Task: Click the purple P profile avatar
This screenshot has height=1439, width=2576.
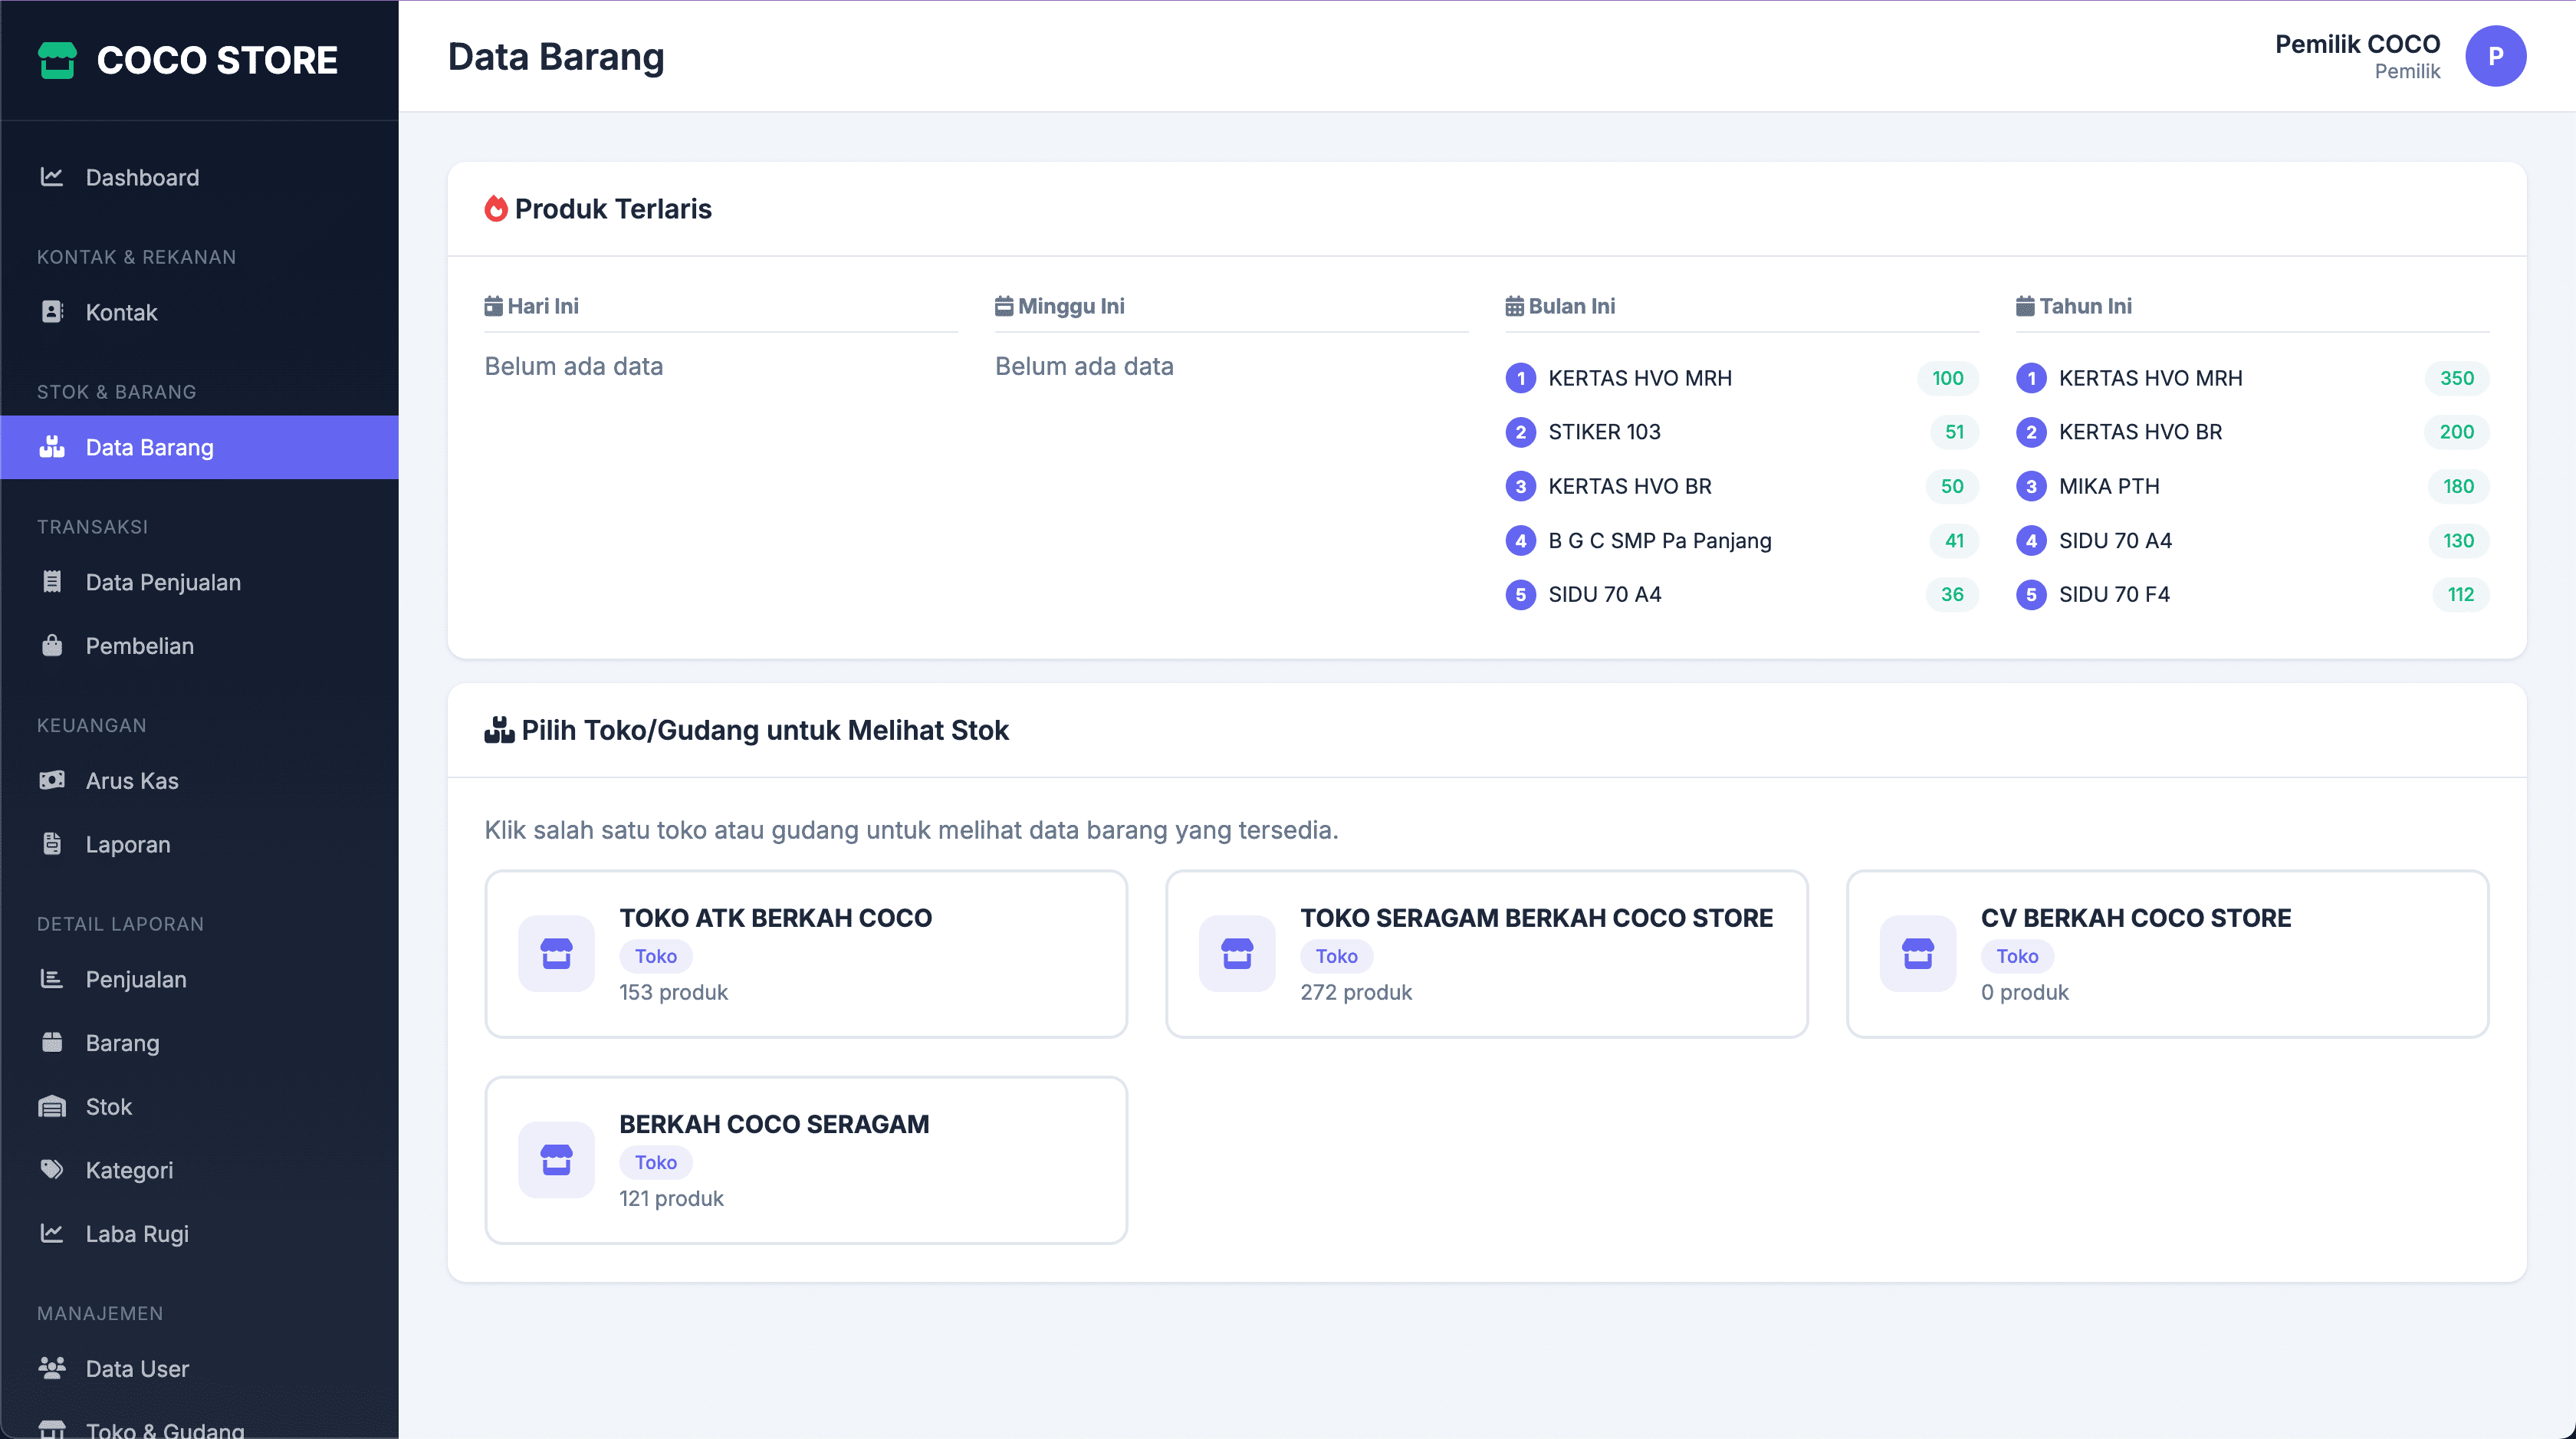Action: [2495, 56]
